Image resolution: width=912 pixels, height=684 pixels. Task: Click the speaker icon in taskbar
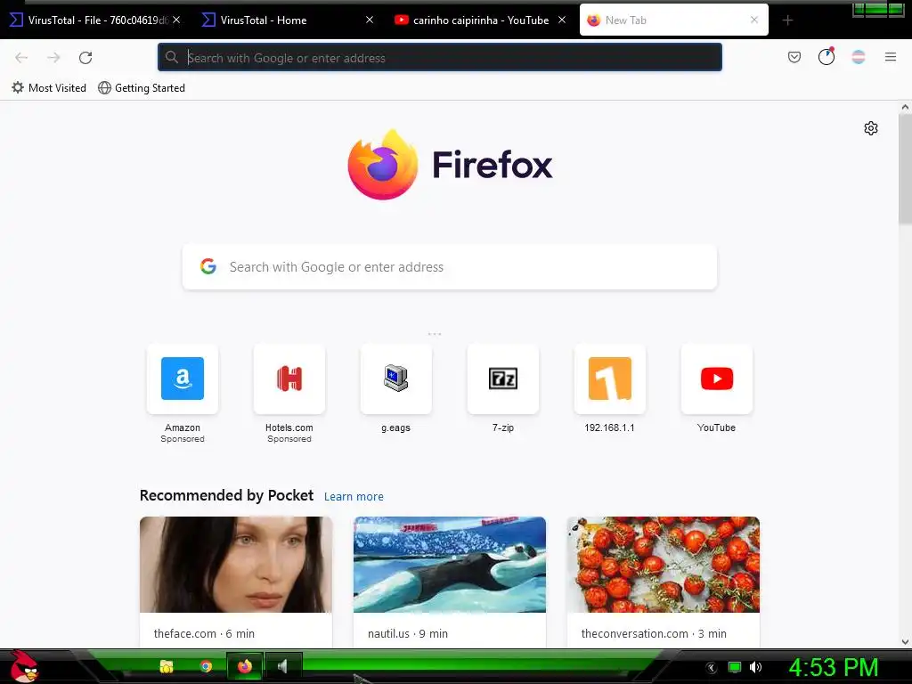[283, 666]
